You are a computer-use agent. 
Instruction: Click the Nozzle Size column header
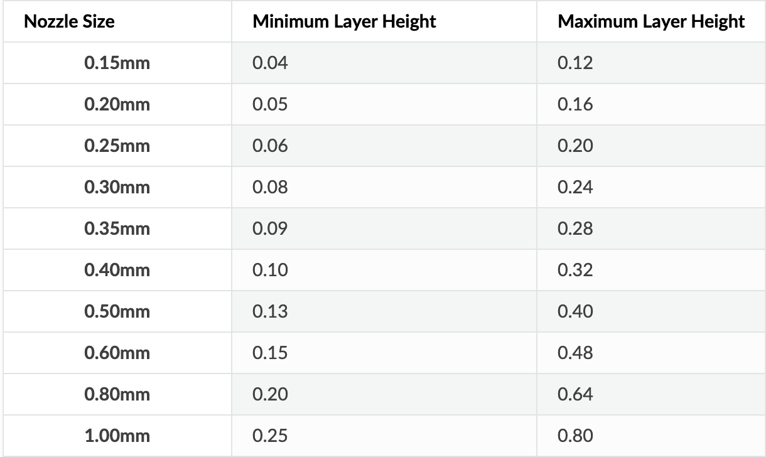[x=69, y=21]
